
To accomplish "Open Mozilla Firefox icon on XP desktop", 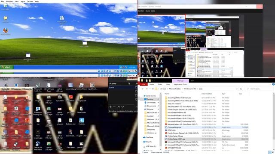I will click(x=6, y=31).
